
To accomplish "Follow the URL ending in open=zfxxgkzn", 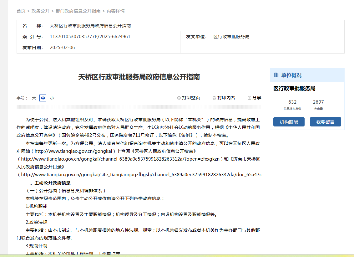I will 120,159.
